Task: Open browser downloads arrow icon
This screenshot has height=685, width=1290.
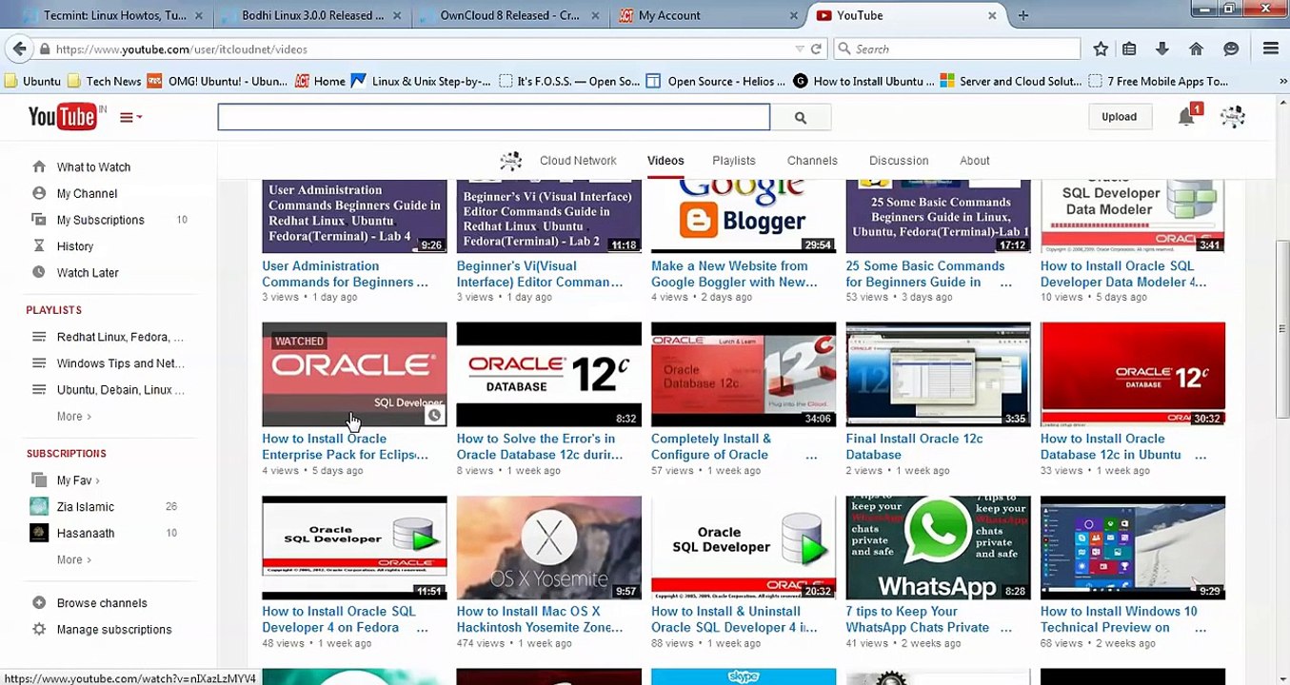Action: (x=1161, y=49)
